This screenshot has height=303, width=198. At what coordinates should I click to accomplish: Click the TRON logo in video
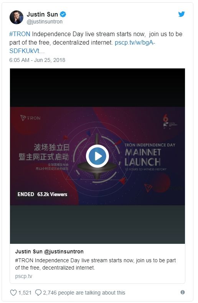pyautogui.click(x=30, y=118)
